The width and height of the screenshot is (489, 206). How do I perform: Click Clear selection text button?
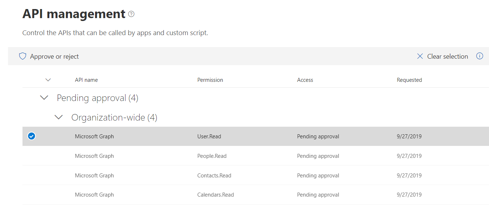[x=447, y=56]
